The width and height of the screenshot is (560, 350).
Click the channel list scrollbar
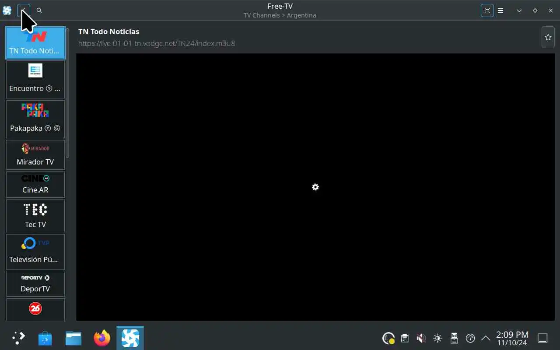[68, 93]
